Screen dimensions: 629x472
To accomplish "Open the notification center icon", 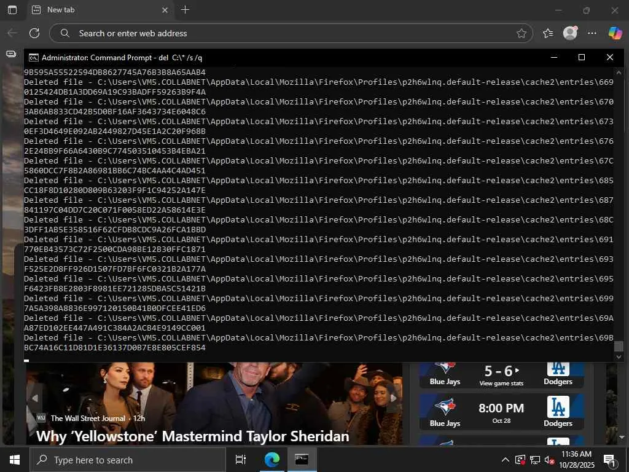I will tap(610, 460).
